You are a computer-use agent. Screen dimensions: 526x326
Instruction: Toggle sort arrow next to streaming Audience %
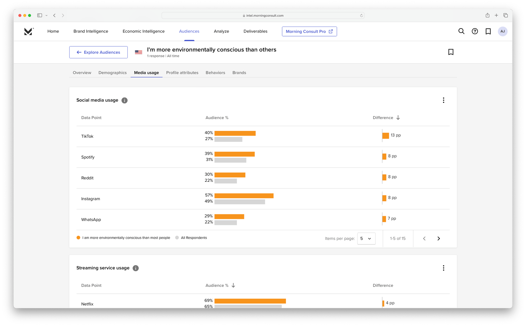[233, 285]
